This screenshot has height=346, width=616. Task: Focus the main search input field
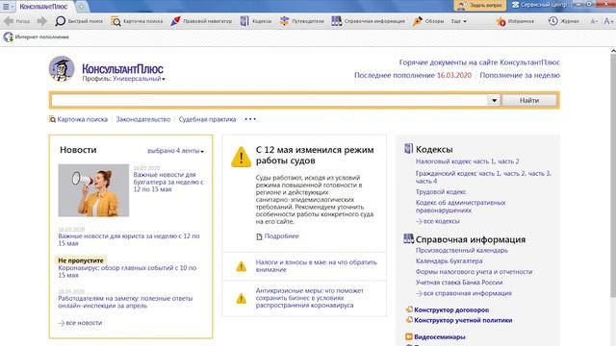tap(269, 100)
